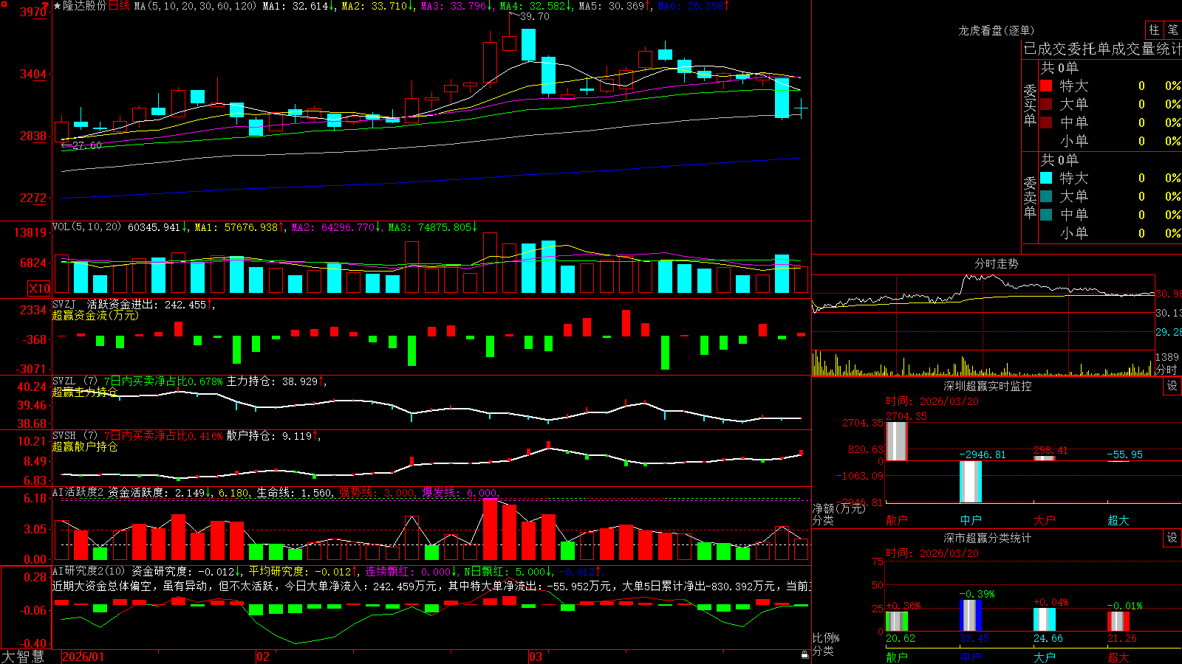The image size is (1182, 664).
Task: Click the 2704.35 散户 net amount bar
Action: 897,441
